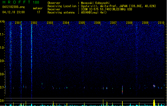Screen dimensions: 167x106
Task: Click the 2303 time marker
Action: click(x=50, y=23)
